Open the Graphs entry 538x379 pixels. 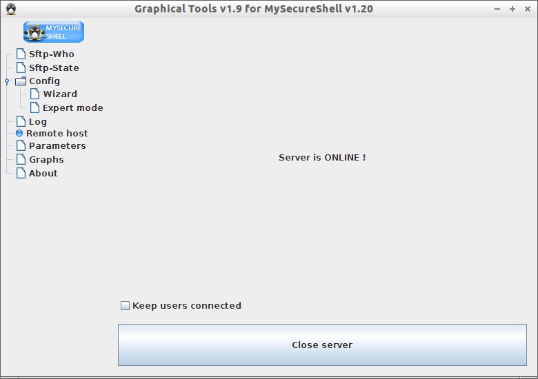point(46,160)
